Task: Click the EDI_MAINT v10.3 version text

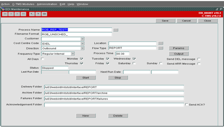Action: coord(210,13)
